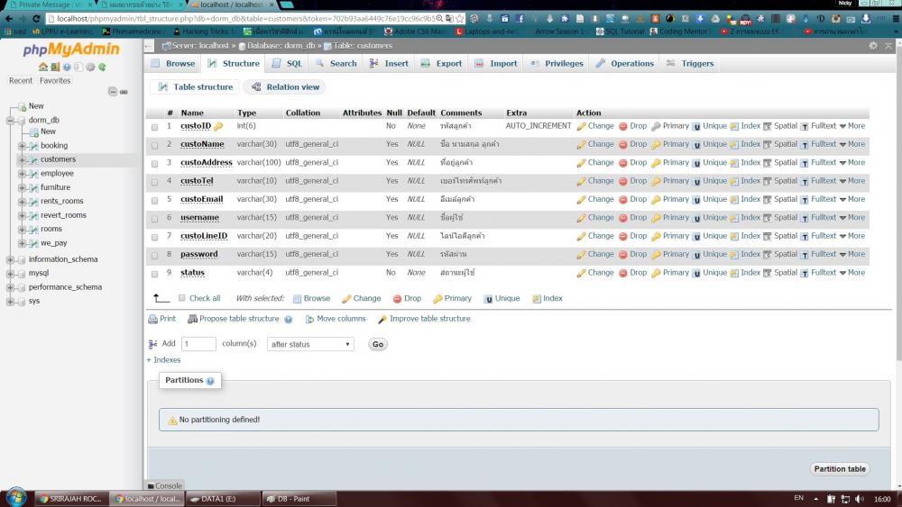Open Windows Start button
Screen dimensions: 902x507
16,497
